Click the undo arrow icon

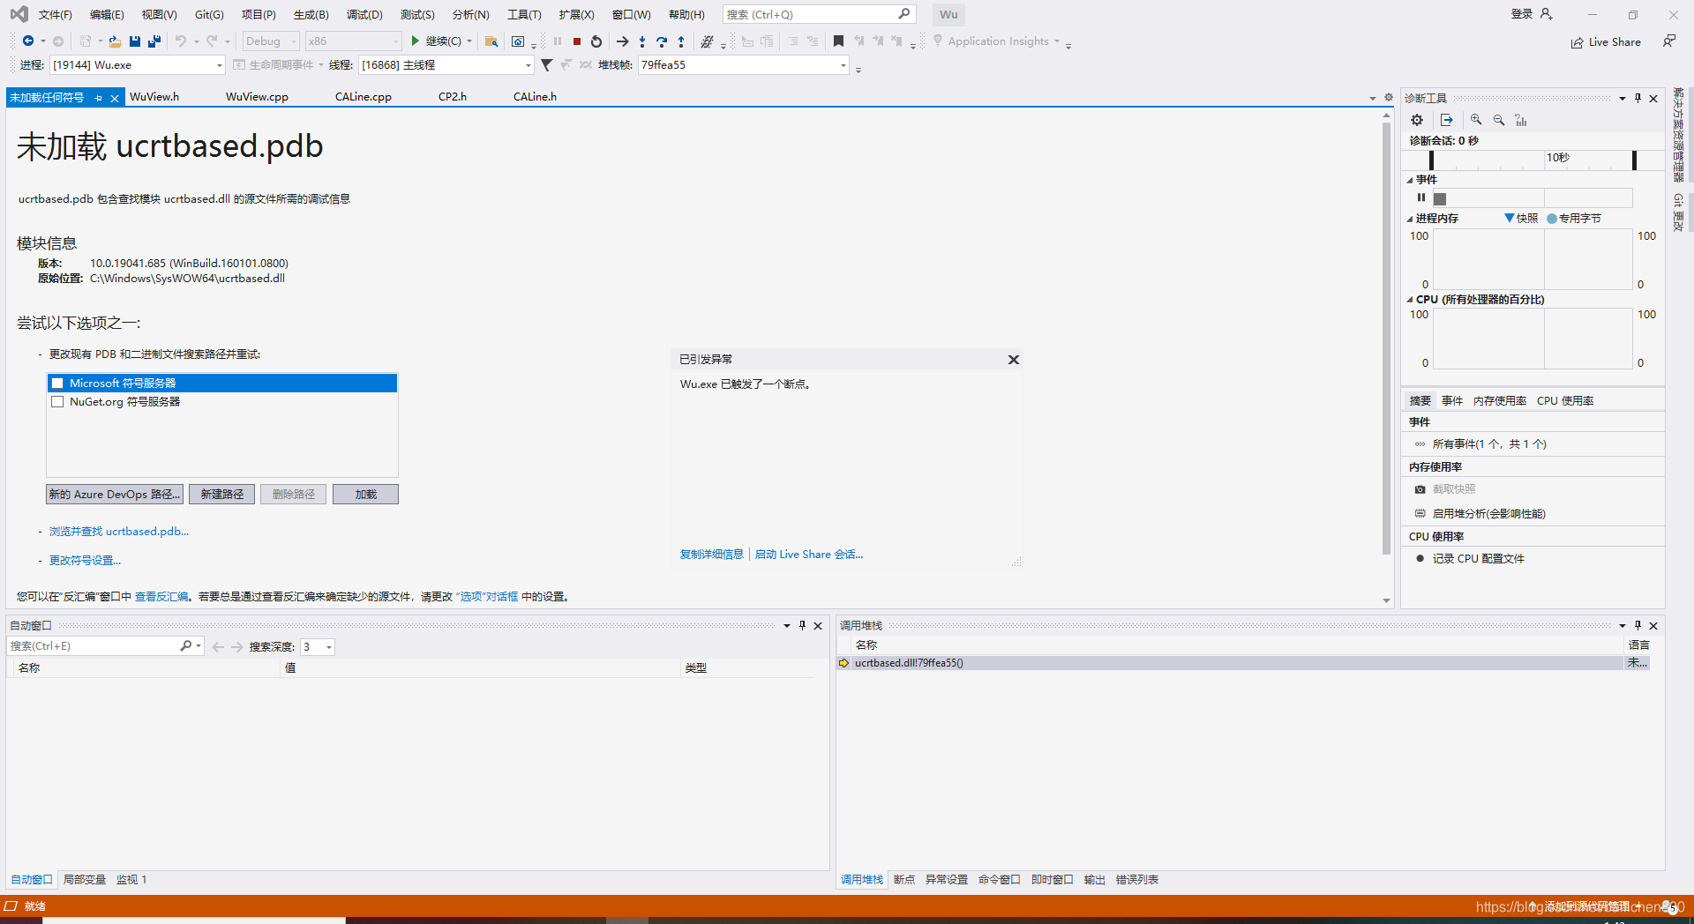pos(181,41)
